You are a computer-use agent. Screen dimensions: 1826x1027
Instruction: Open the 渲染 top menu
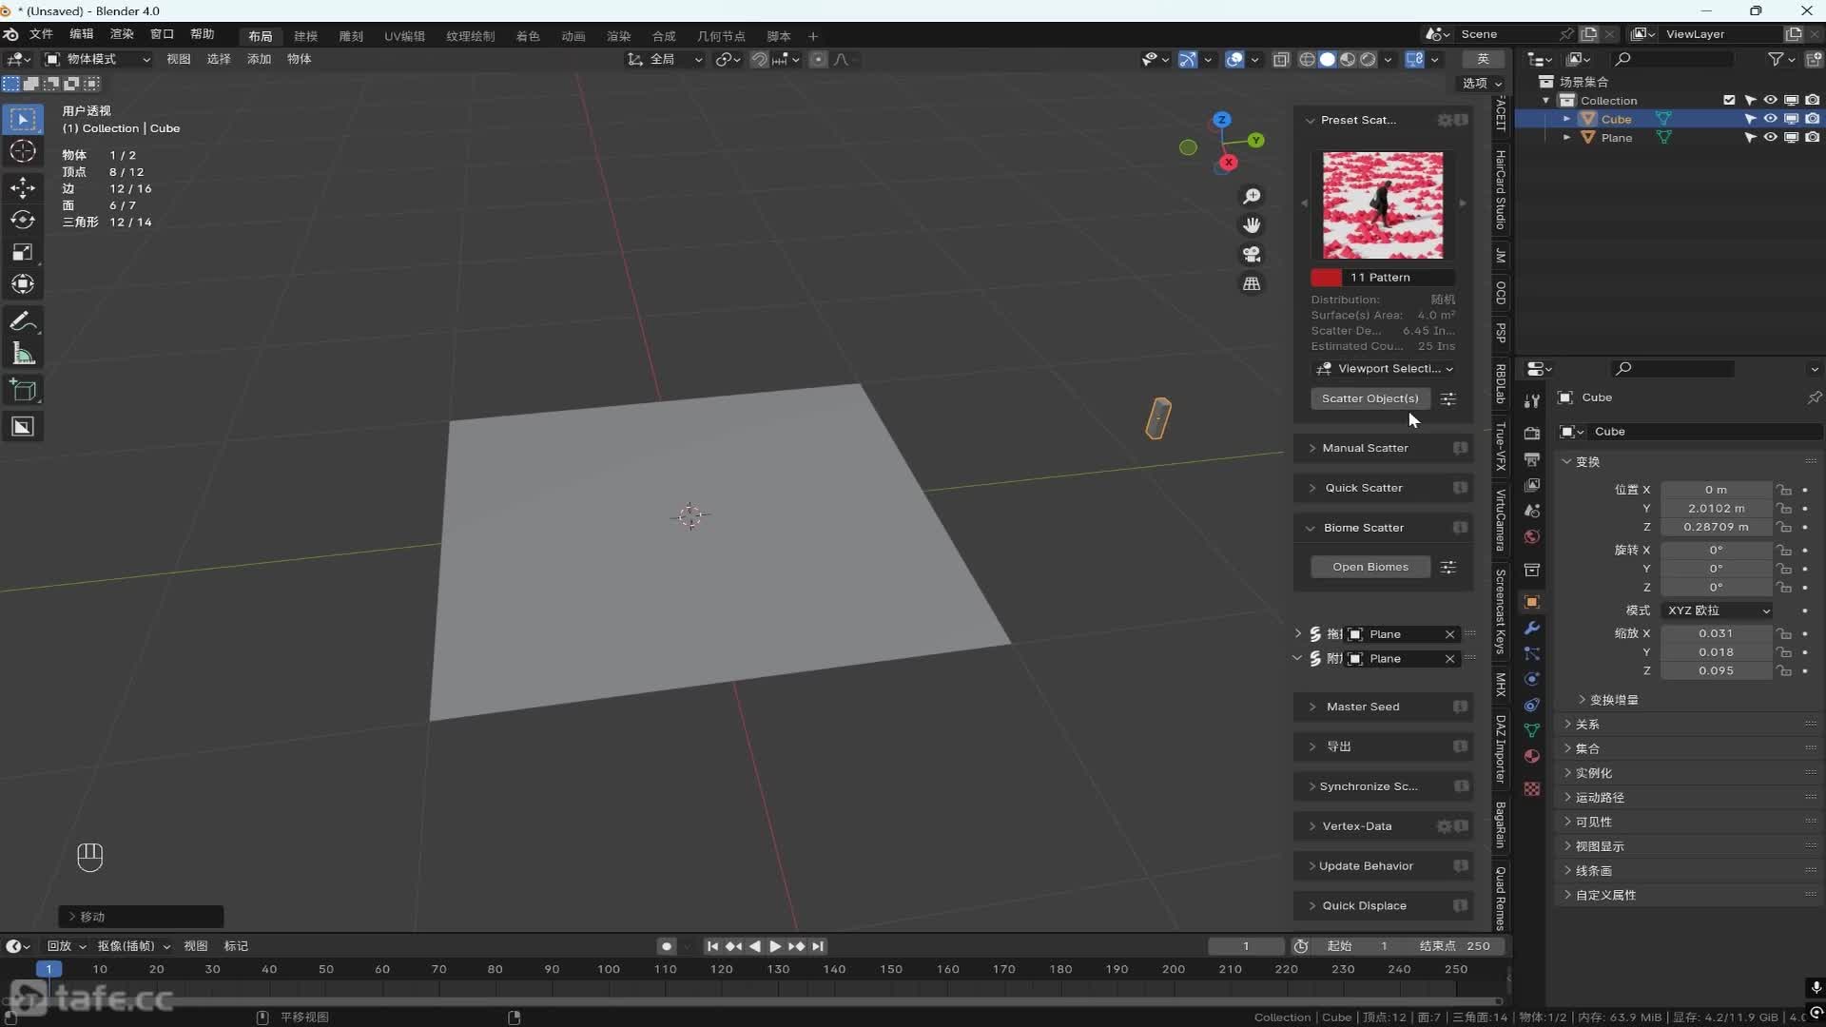click(122, 34)
